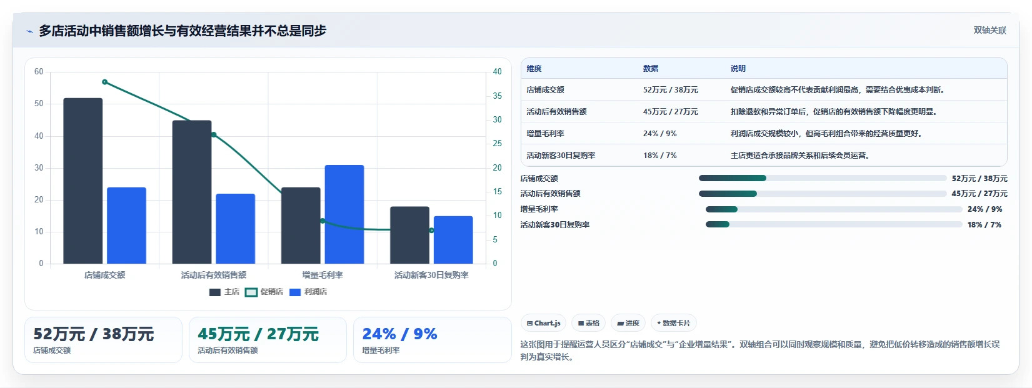This screenshot has width=1032, height=388.
Task: Click x-axis label 店铺成交额
Action: click(x=104, y=275)
